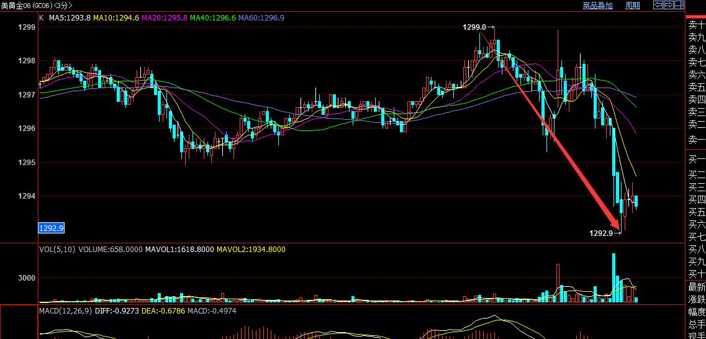
Task: Select the 买一 bid row
Action: [x=697, y=160]
